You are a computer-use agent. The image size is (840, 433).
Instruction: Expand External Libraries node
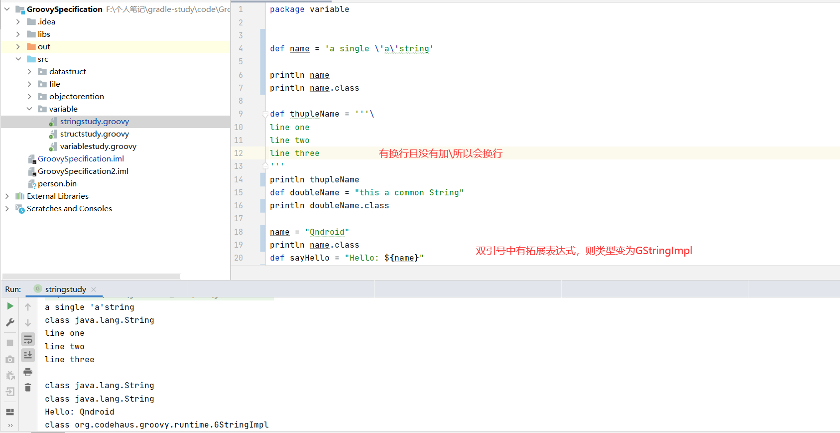[x=7, y=196]
